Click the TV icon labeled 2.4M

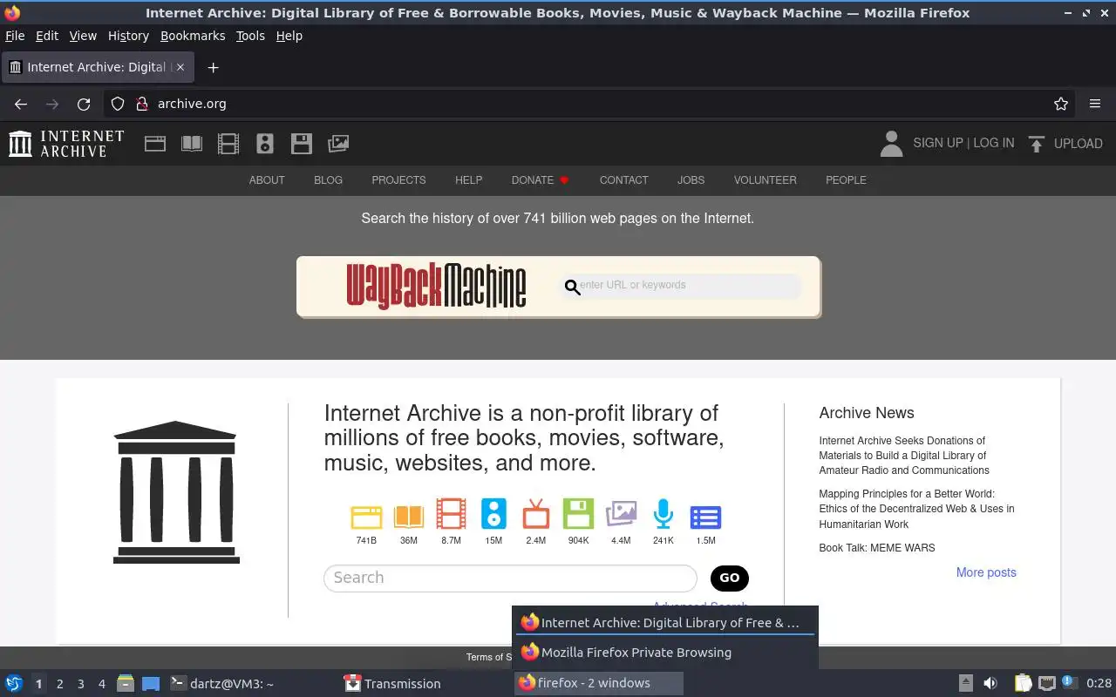point(536,514)
